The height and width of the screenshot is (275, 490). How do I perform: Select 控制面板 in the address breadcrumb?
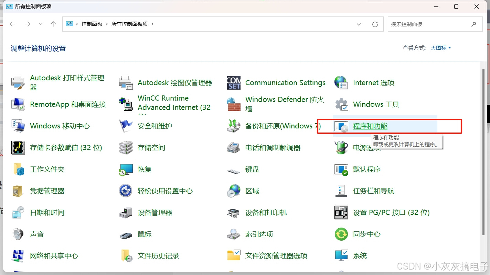92,24
